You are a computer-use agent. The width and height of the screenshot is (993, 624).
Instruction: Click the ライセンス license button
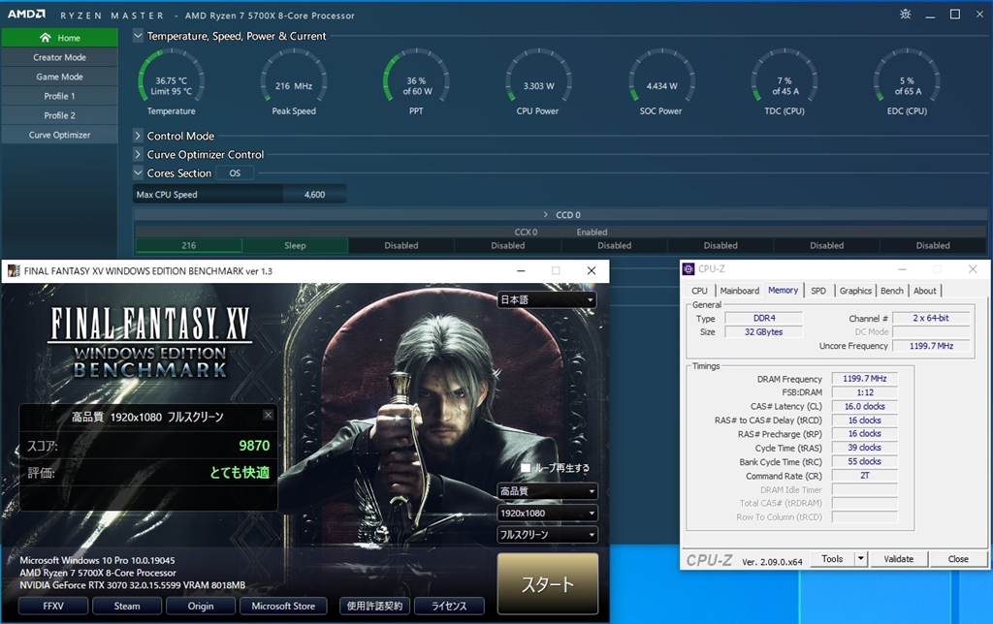pos(449,606)
